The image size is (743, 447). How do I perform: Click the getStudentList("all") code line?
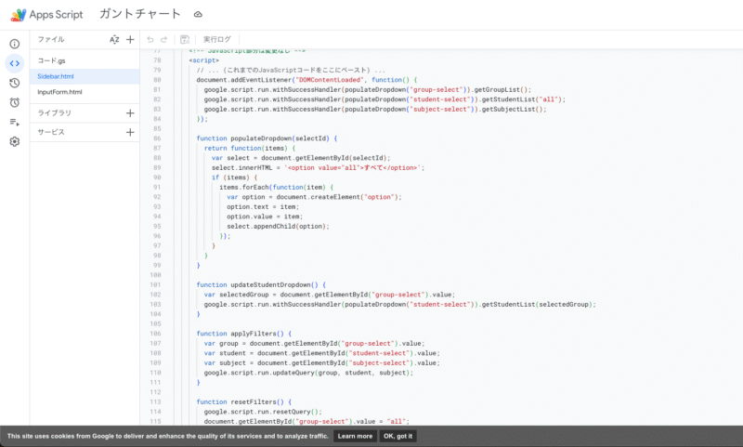385,99
